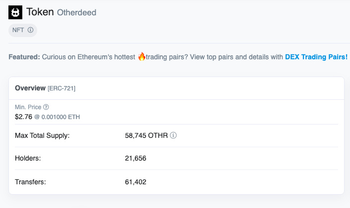The height and width of the screenshot is (208, 350).
Task: Click the transfers count 61,402
Action: pyautogui.click(x=135, y=182)
